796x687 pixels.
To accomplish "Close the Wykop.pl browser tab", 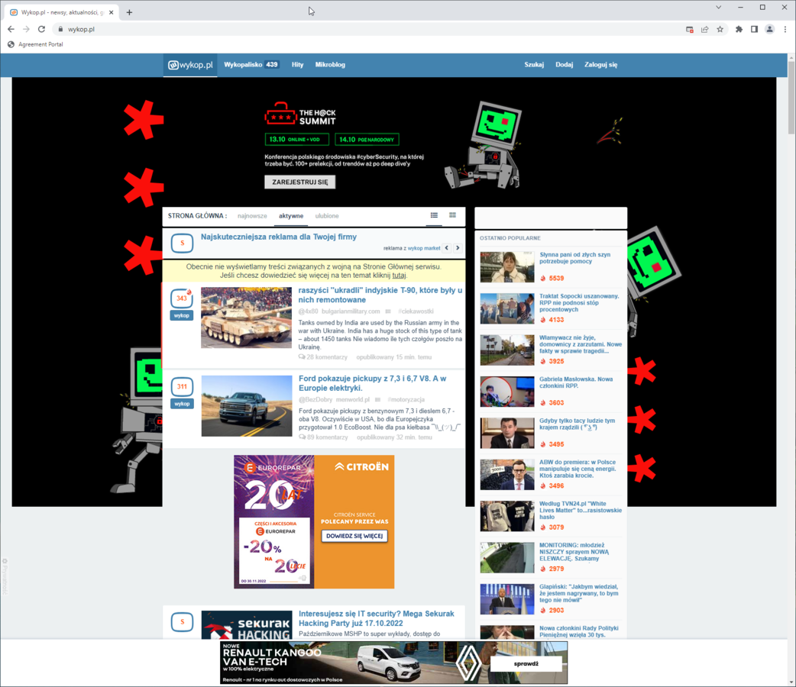I will 112,12.
